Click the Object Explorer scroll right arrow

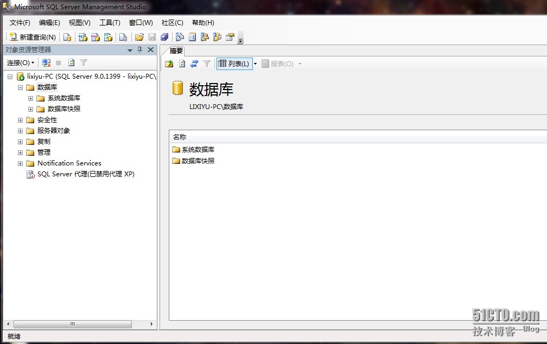(x=152, y=324)
